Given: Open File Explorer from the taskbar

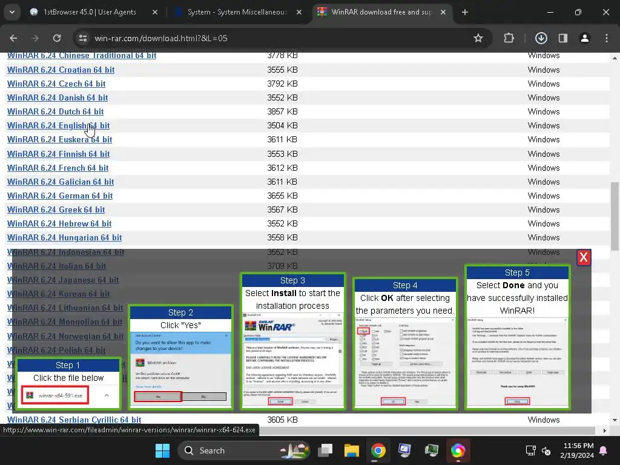Looking at the screenshot, I should pyautogui.click(x=352, y=450).
